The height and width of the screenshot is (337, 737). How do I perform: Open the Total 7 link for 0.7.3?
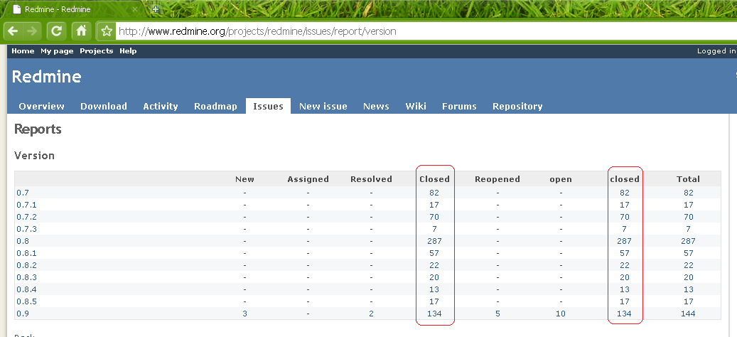689,229
